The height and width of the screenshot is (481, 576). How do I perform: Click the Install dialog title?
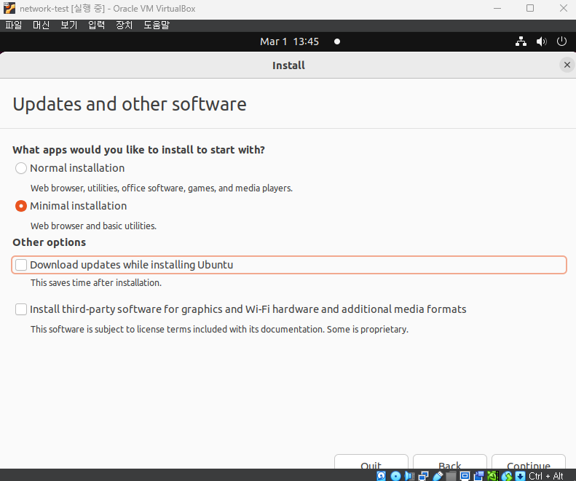288,65
